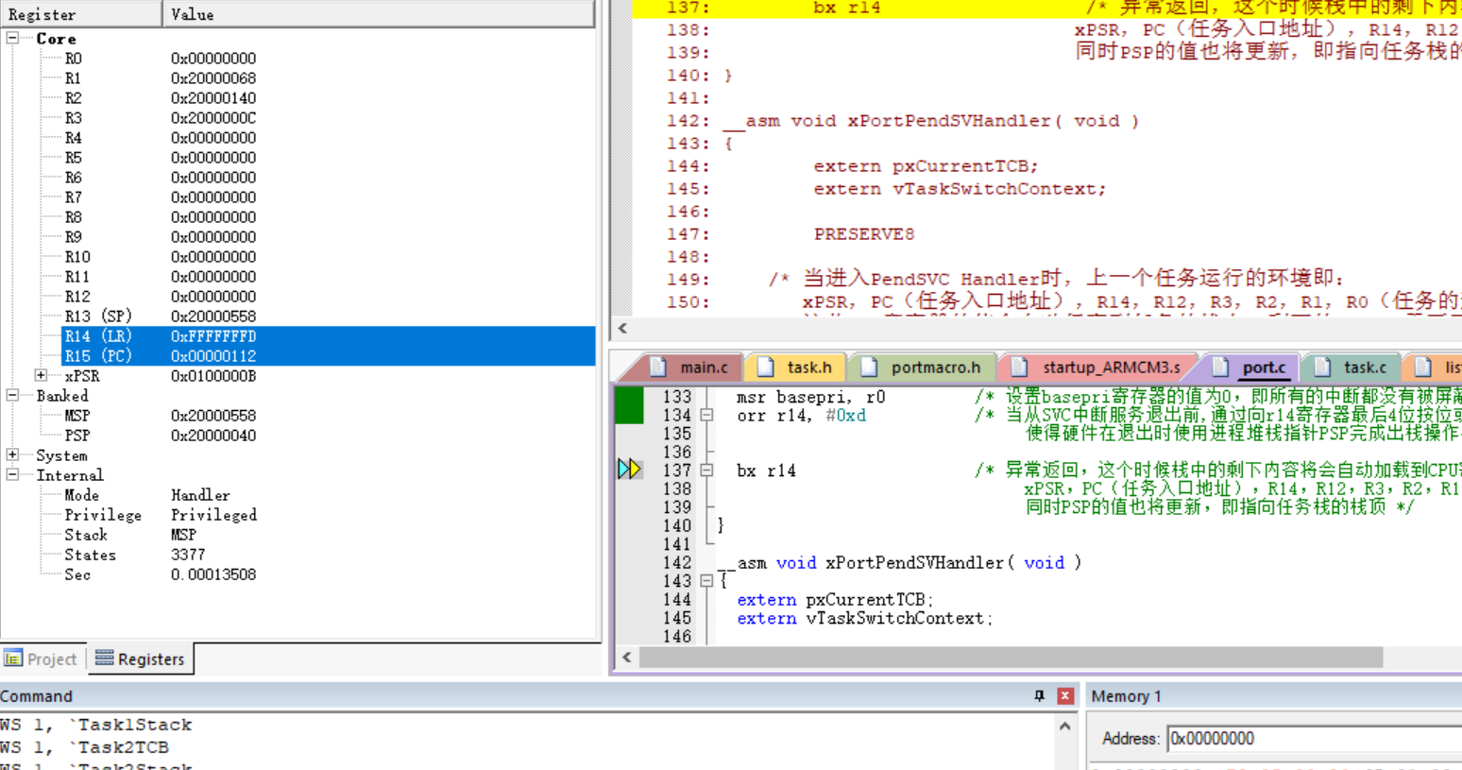Click value 0x2000000C of R3
The width and height of the screenshot is (1462, 770).
pyautogui.click(x=213, y=118)
